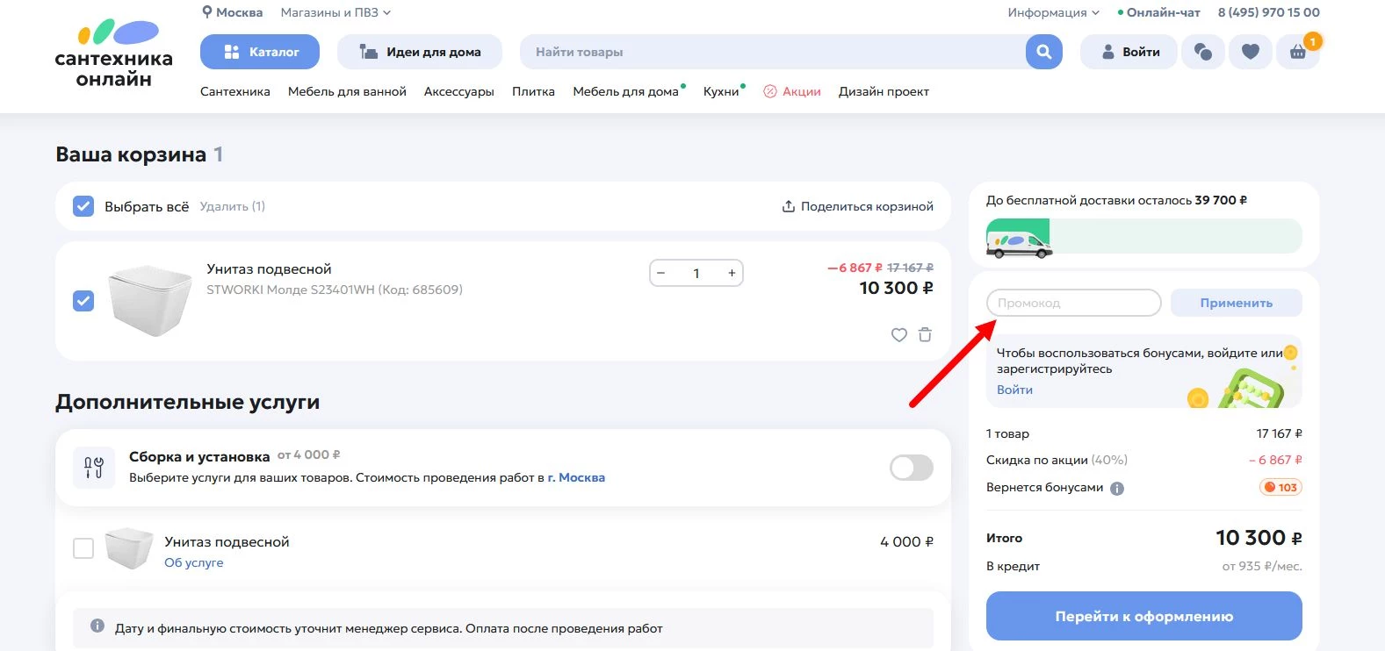Click the сантехника онлайн logo

(x=113, y=54)
